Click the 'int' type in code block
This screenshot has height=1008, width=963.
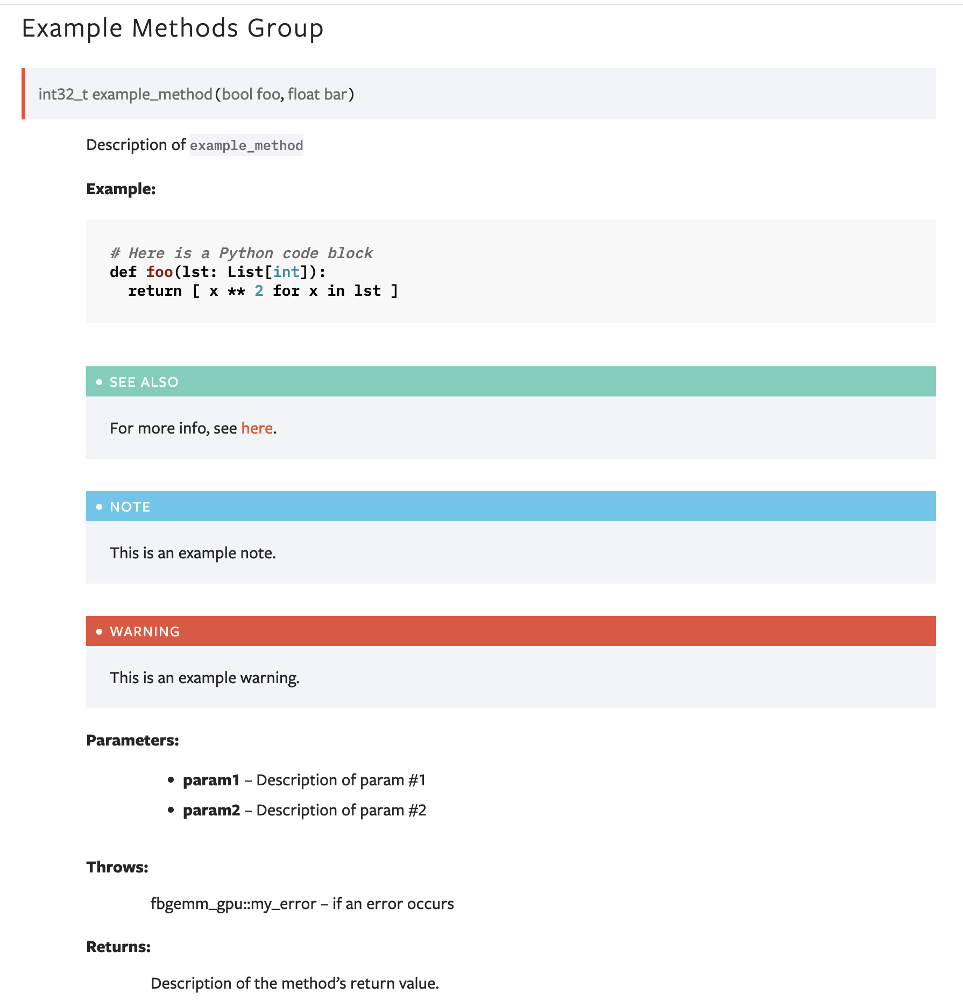tap(286, 272)
